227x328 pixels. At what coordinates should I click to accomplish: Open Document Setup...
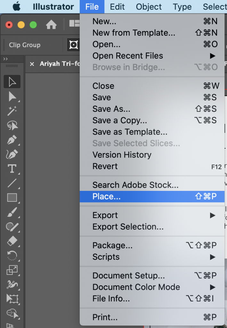click(x=152, y=275)
